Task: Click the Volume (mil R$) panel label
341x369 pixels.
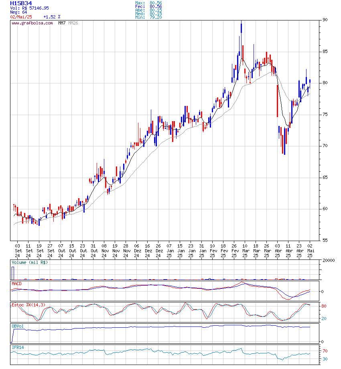Action: pos(30,263)
